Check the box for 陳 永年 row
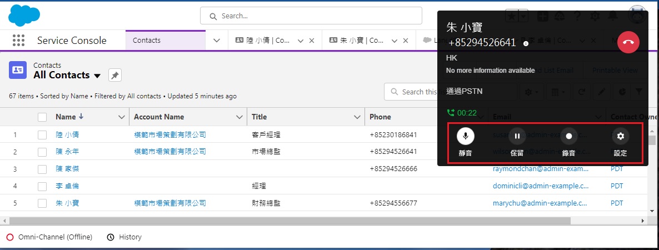The width and height of the screenshot is (659, 250). point(42,152)
